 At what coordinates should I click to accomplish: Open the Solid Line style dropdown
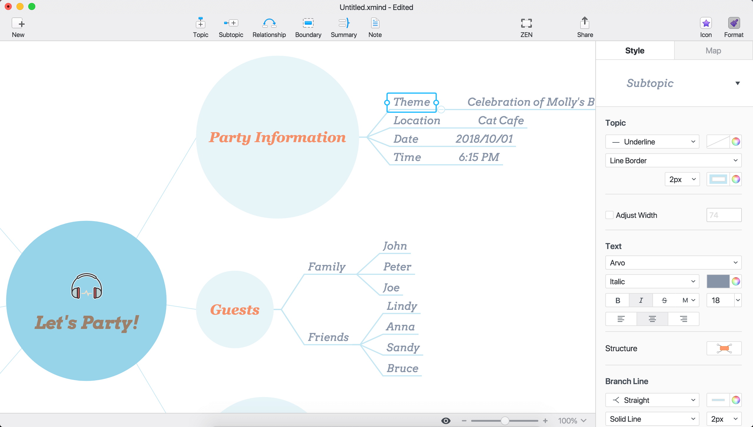[x=652, y=419]
